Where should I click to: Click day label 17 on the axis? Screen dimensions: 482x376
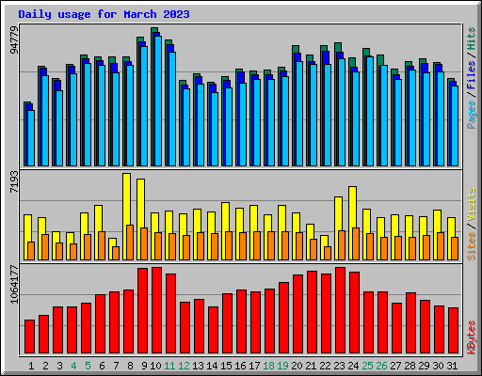pyautogui.click(x=254, y=366)
